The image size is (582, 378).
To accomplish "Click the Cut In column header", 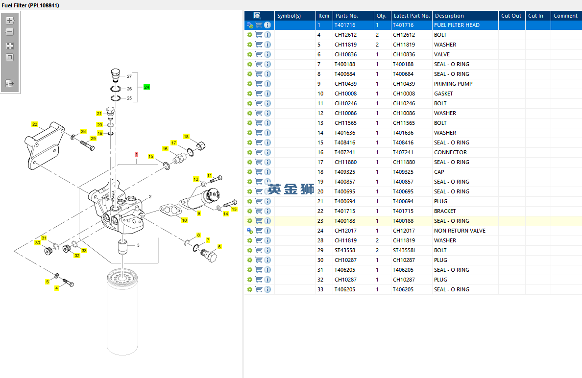I will pyautogui.click(x=538, y=16).
